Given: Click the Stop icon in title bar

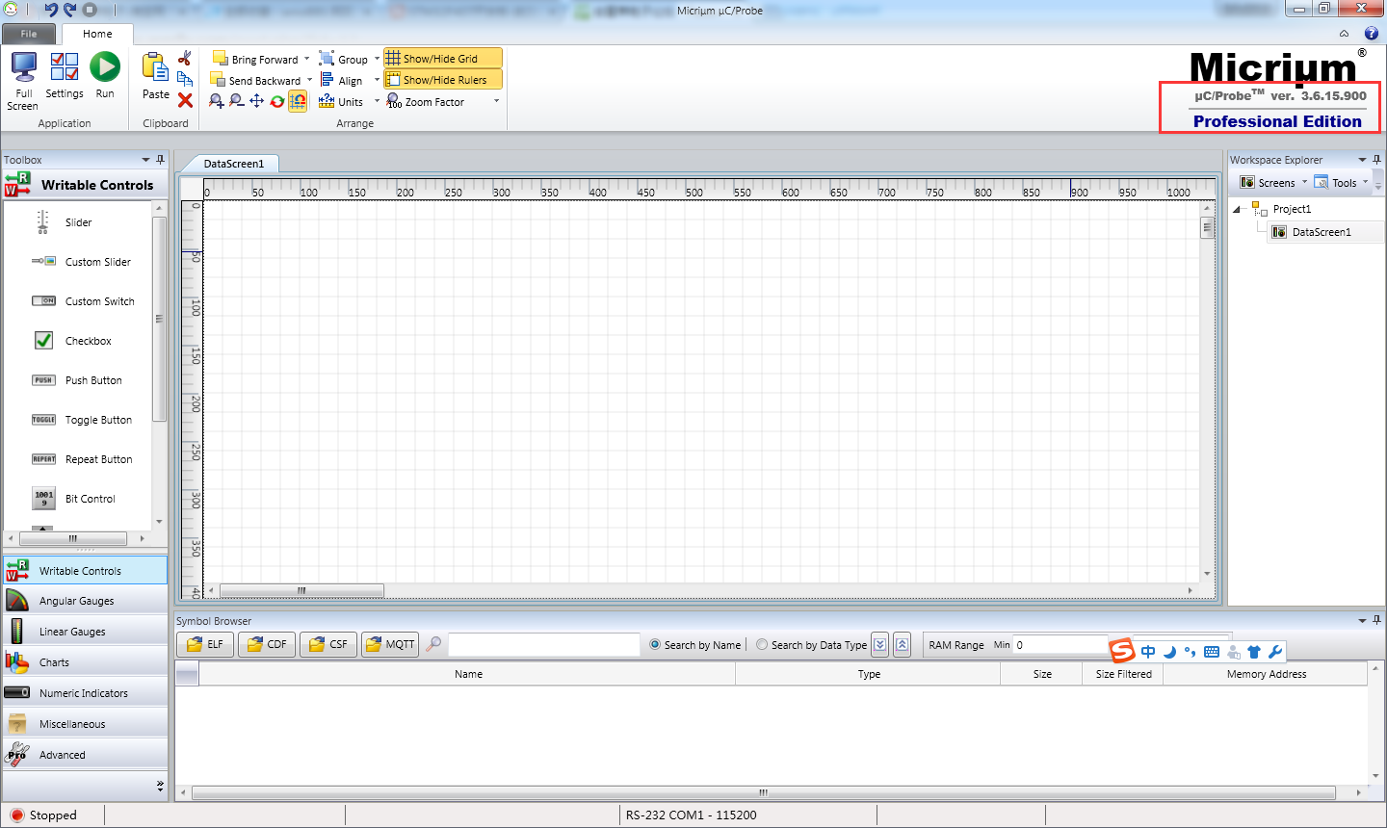Looking at the screenshot, I should pos(90,10).
